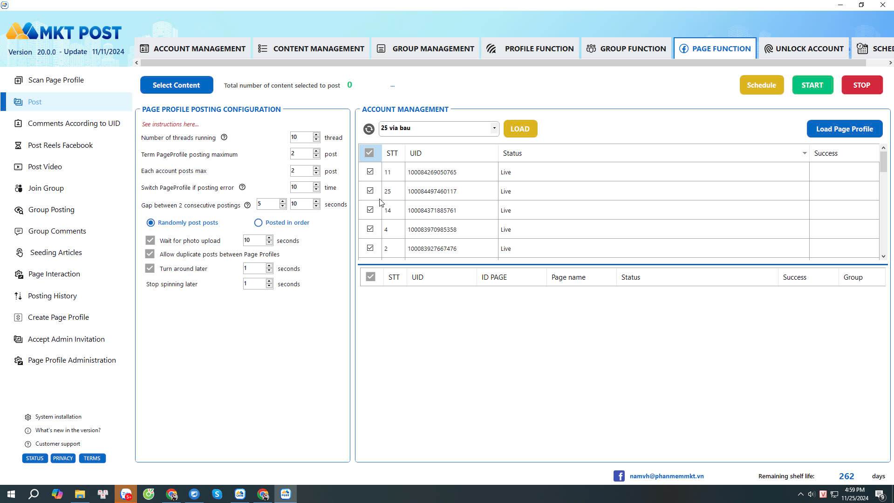Click the Posting History sort icon
This screenshot has height=503, width=894.
pos(18,296)
